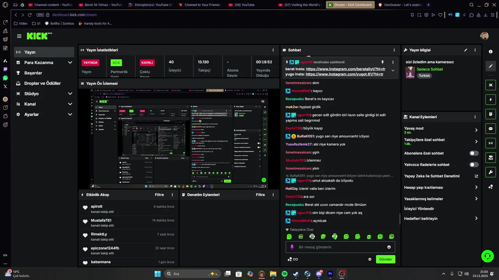Image resolution: width=499 pixels, height=280 pixels.
Task: Click the Turkish language tag
Action: click(424, 76)
